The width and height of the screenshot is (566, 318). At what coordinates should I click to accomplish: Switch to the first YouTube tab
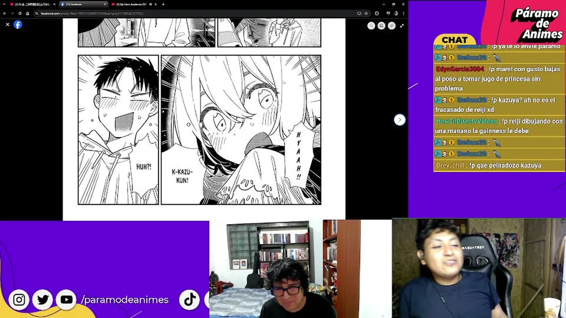click(32, 4)
